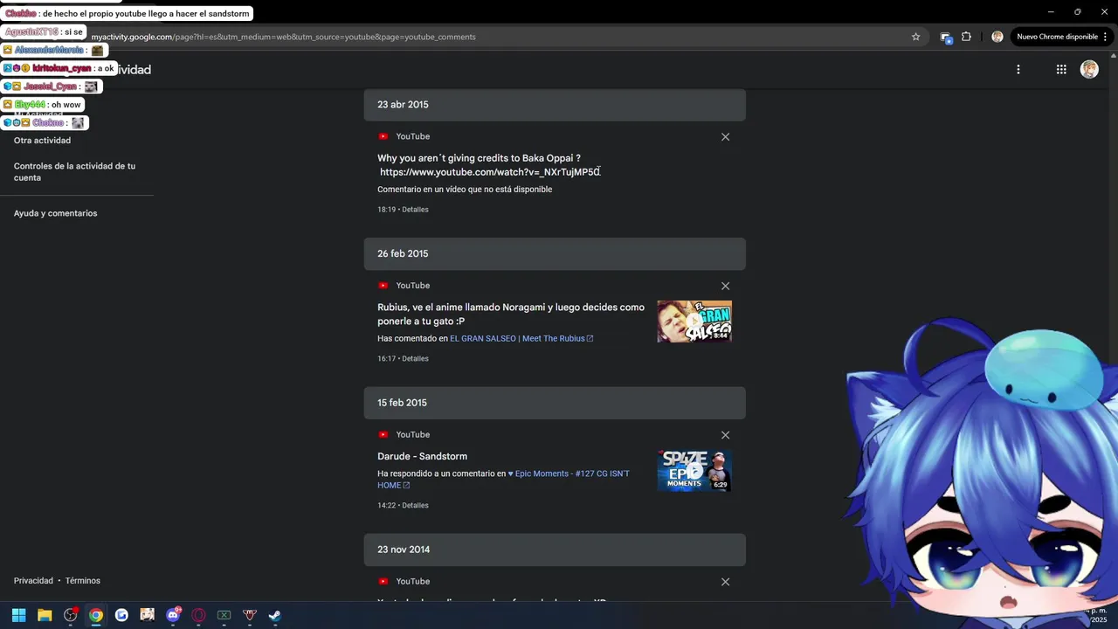This screenshot has height=629, width=1118.
Task: Open the Epic Moments #127 video link
Action: click(503, 480)
